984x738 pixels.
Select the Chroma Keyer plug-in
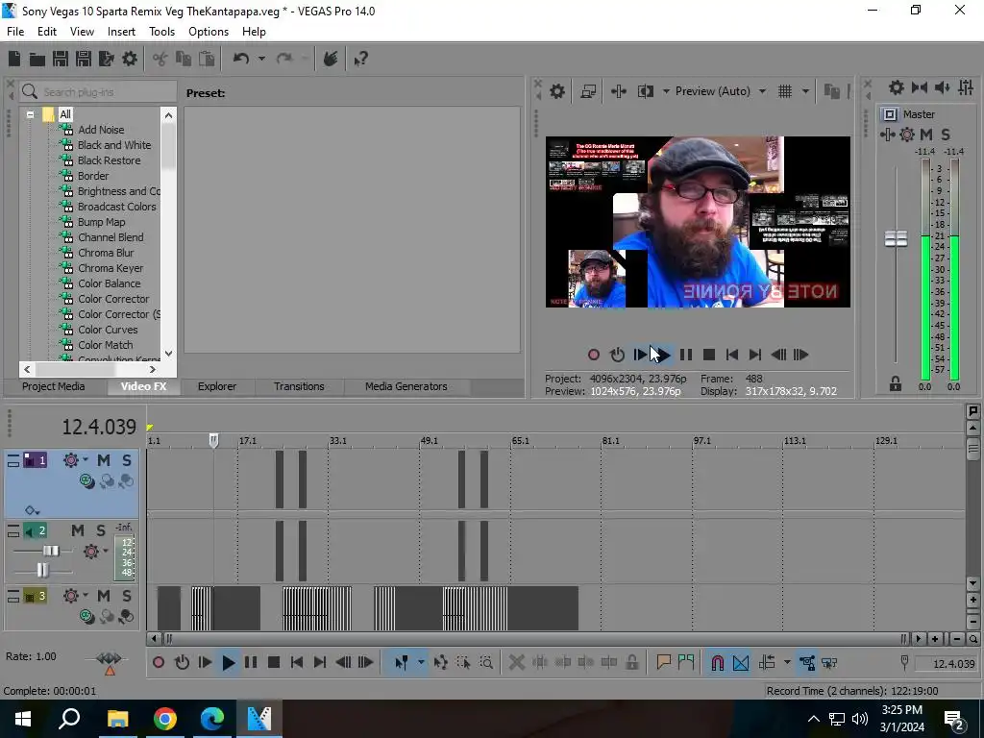point(110,268)
